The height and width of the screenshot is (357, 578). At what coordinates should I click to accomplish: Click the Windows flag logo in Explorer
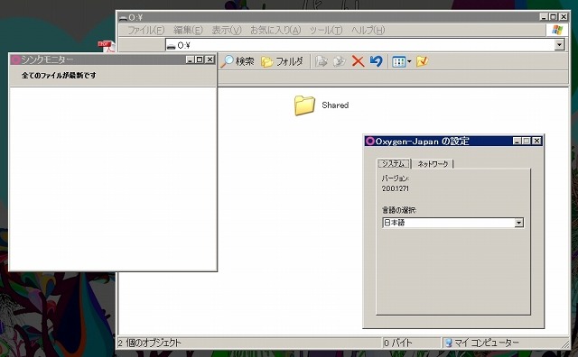tap(557, 30)
